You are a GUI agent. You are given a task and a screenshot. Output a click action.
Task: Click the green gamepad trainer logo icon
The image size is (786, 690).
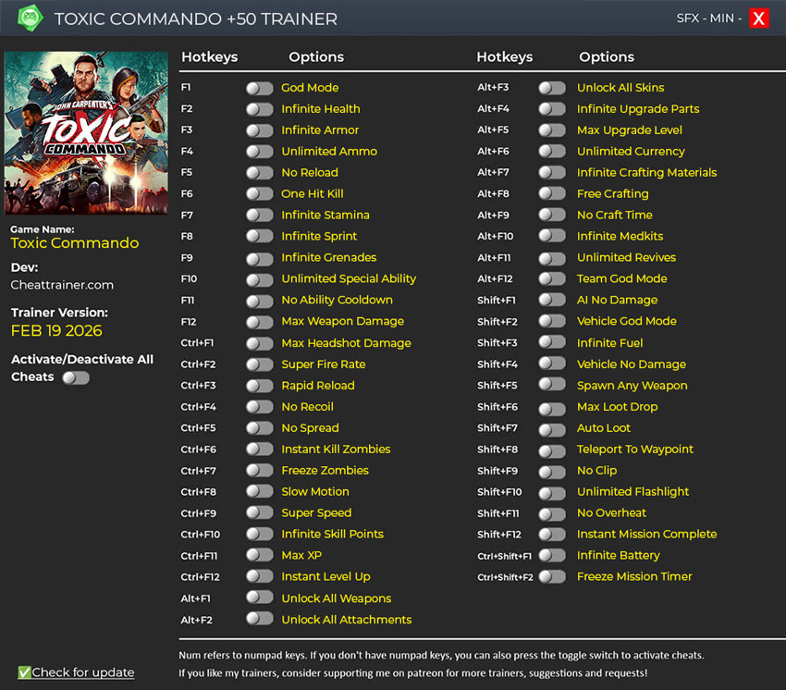(x=31, y=18)
